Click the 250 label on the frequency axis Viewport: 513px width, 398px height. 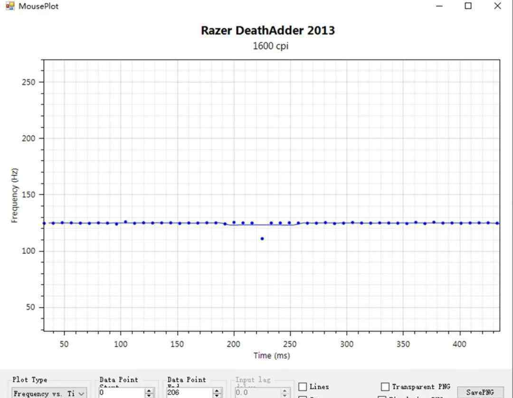pos(28,83)
